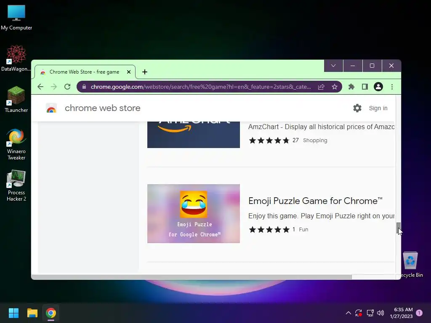Image resolution: width=431 pixels, height=323 pixels.
Task: Open a new tab with the plus button
Action: 145,72
